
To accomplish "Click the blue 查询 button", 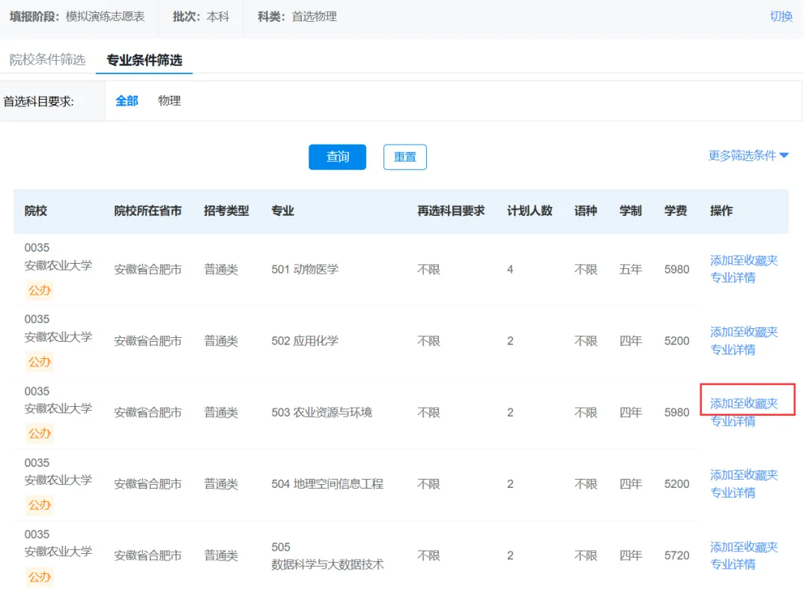I will (x=337, y=157).
